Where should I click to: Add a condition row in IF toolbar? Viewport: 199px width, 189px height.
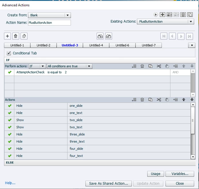point(134,66)
